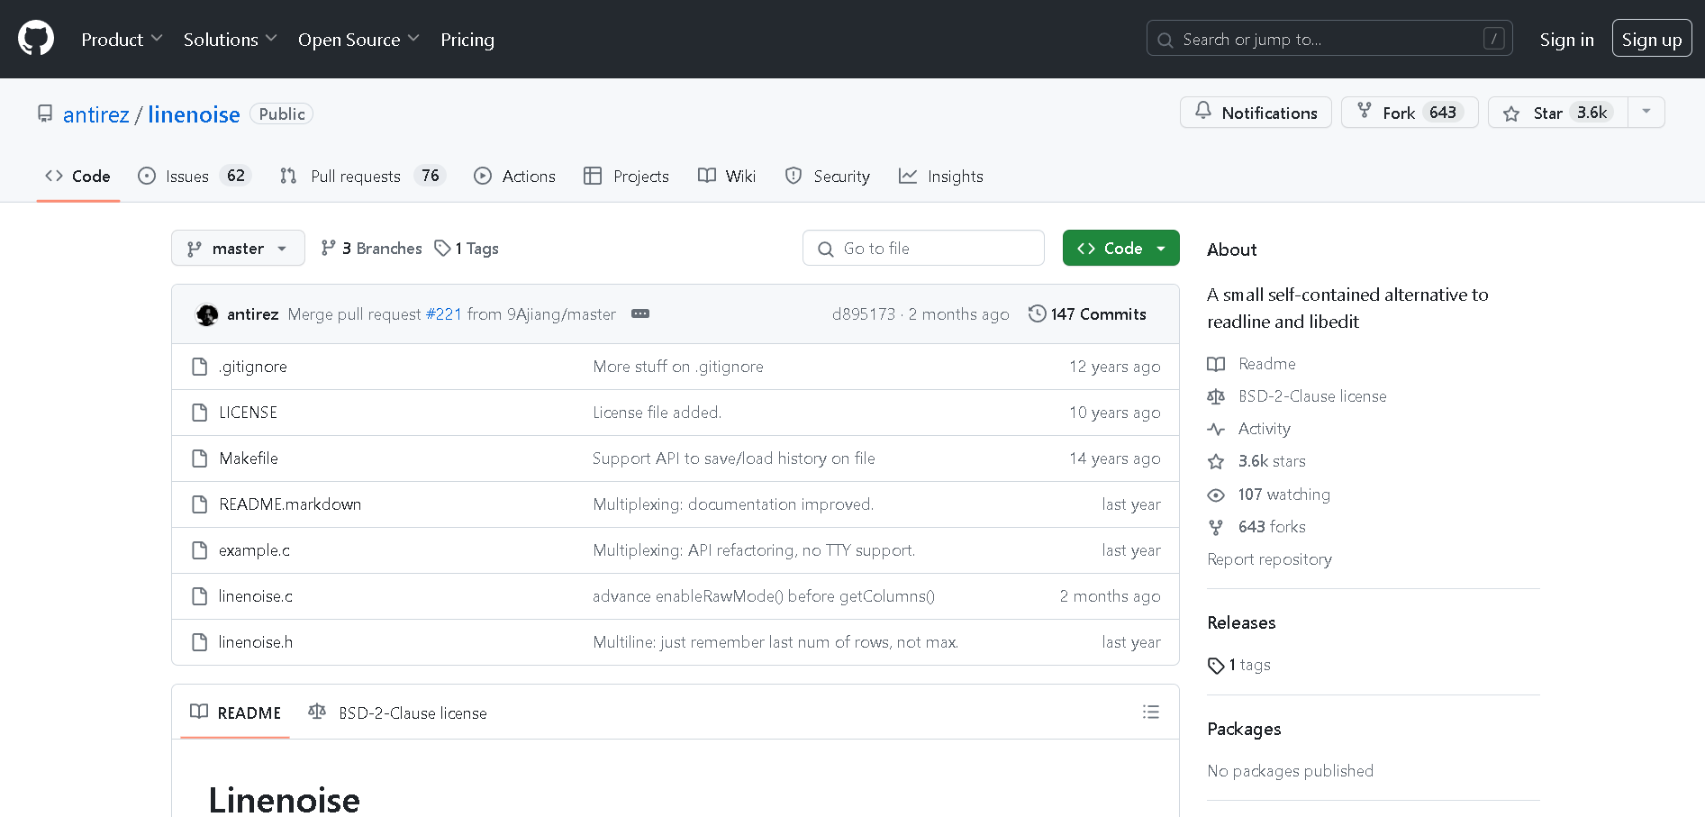Open the master branch selector
Image resolution: width=1705 pixels, height=817 pixels.
click(238, 249)
